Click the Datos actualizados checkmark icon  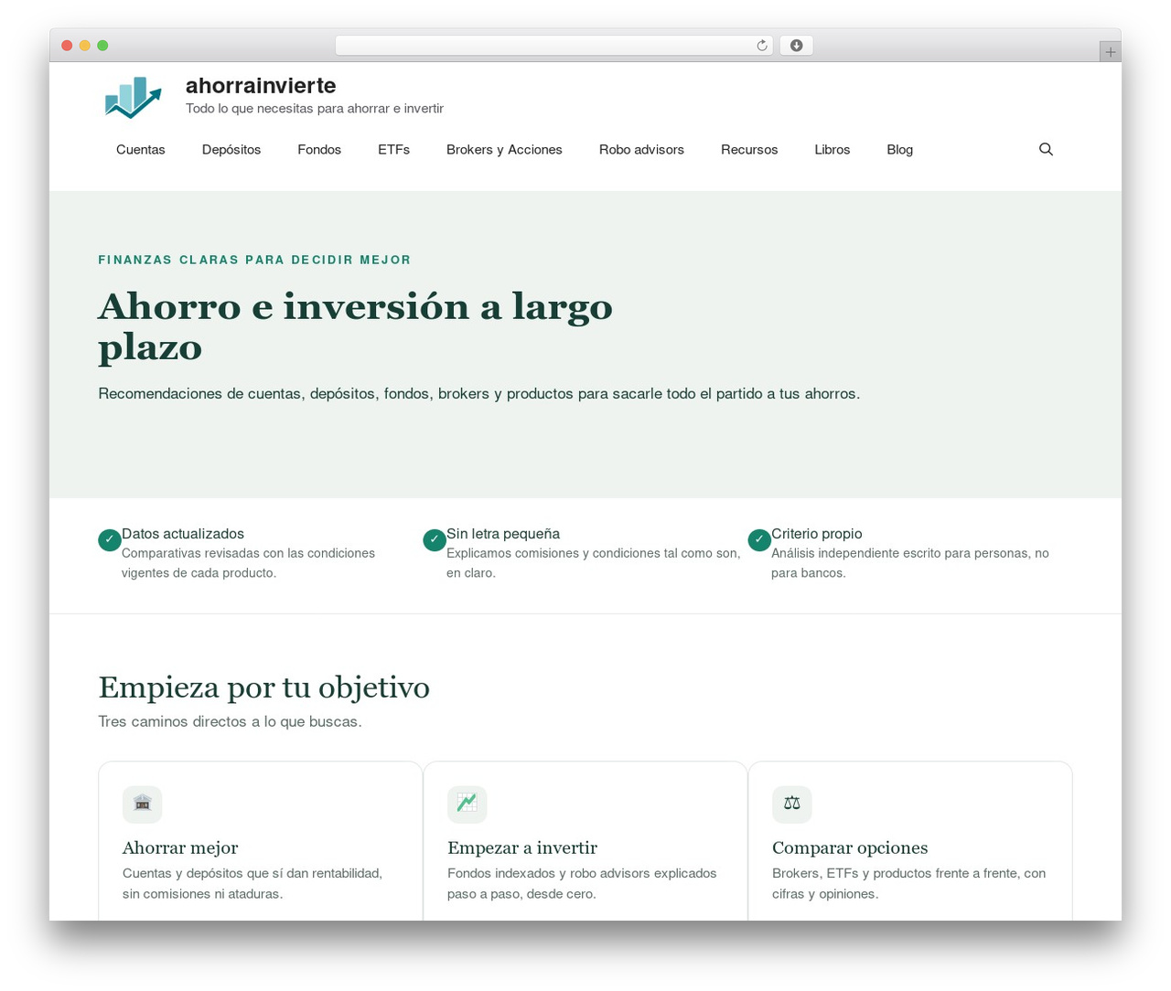110,540
